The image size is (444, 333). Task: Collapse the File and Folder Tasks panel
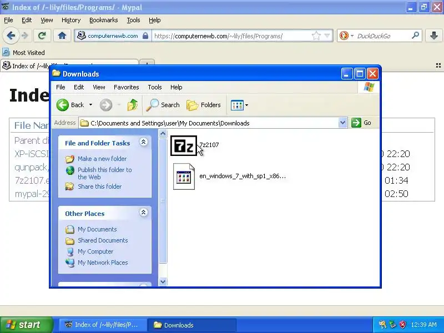coord(144,142)
